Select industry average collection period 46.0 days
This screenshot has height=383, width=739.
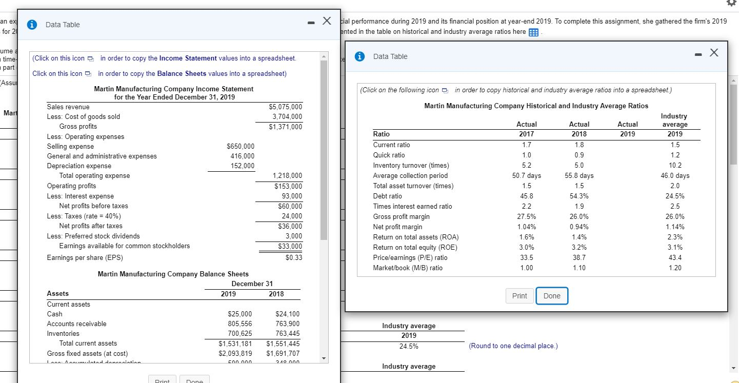coord(675,176)
